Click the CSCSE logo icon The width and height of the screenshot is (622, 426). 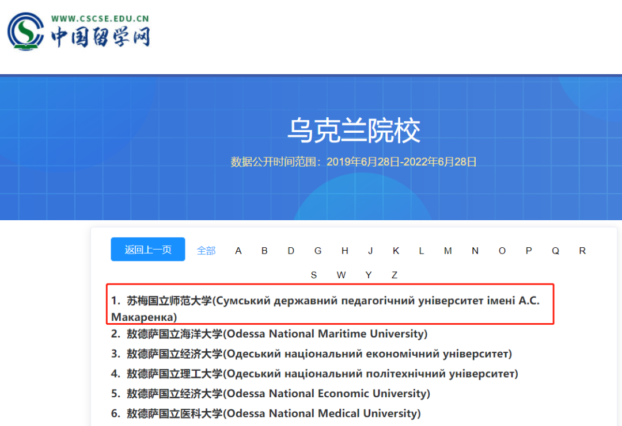point(26,31)
